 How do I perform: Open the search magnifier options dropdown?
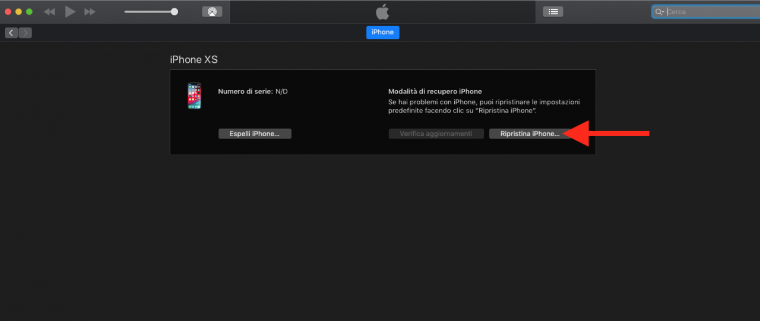pos(660,12)
